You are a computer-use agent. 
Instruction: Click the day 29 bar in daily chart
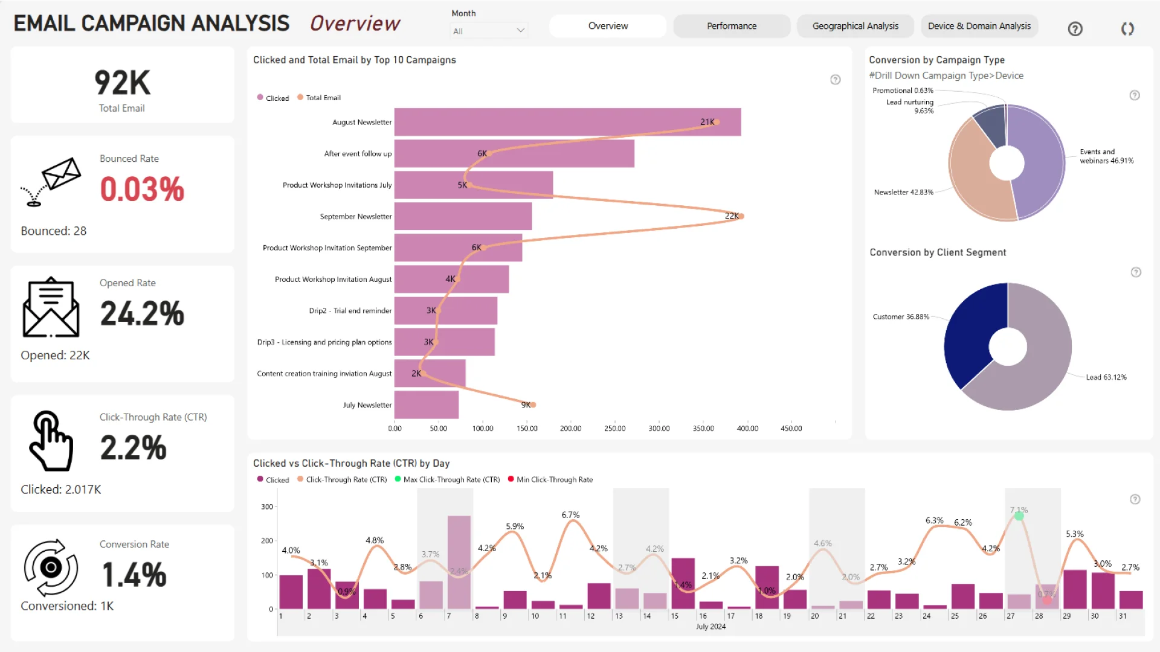pos(1075,589)
